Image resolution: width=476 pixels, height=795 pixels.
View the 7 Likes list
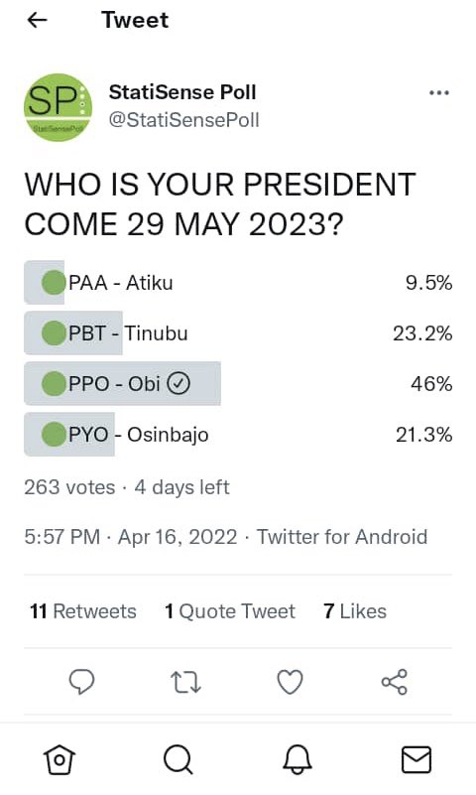click(355, 611)
